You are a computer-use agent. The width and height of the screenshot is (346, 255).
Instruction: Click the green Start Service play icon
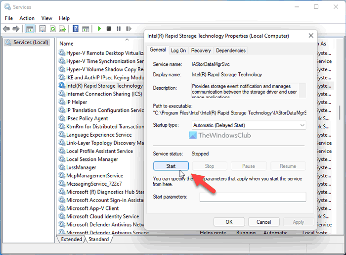tap(99, 29)
